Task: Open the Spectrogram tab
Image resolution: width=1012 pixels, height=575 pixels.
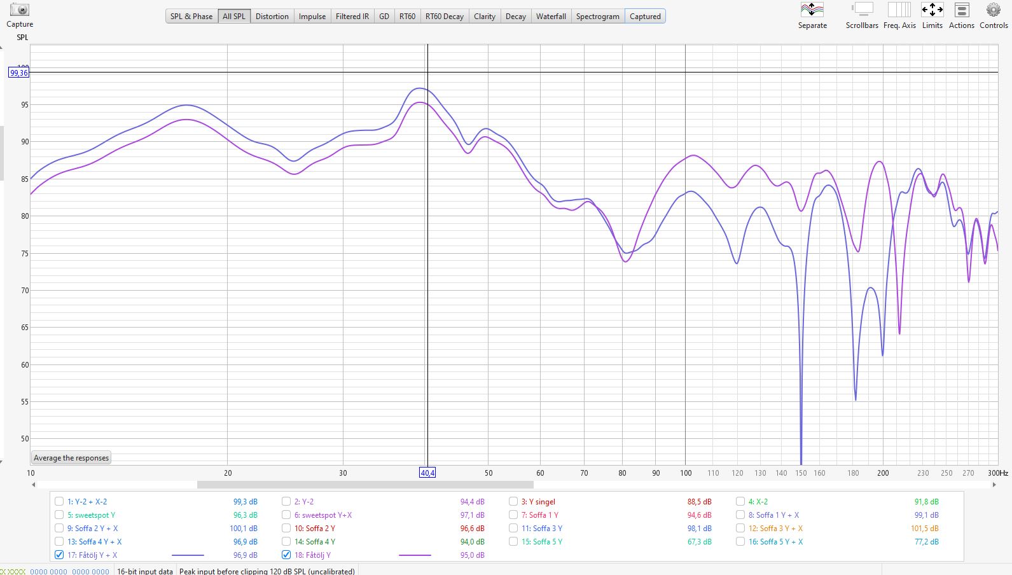Action: (598, 17)
